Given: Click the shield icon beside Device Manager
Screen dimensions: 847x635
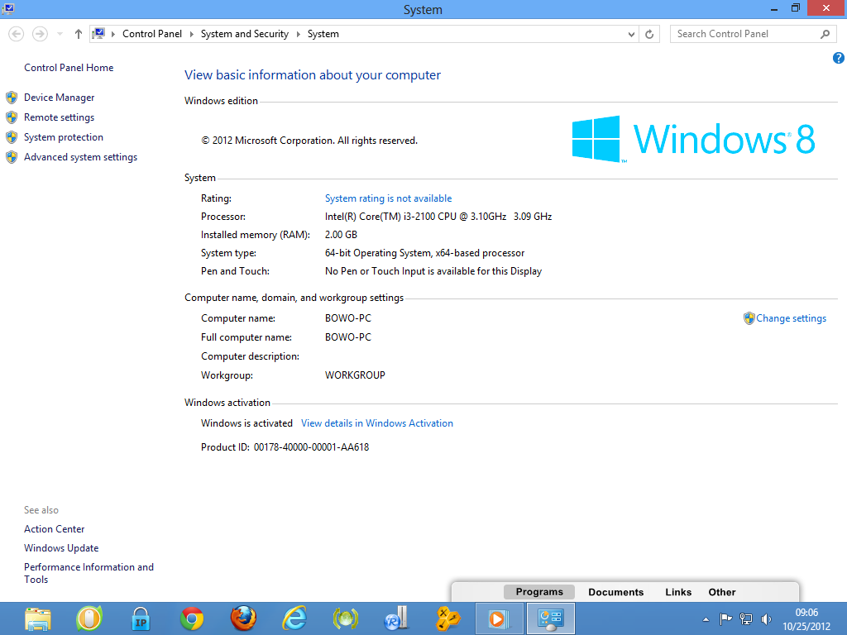Looking at the screenshot, I should (x=12, y=98).
